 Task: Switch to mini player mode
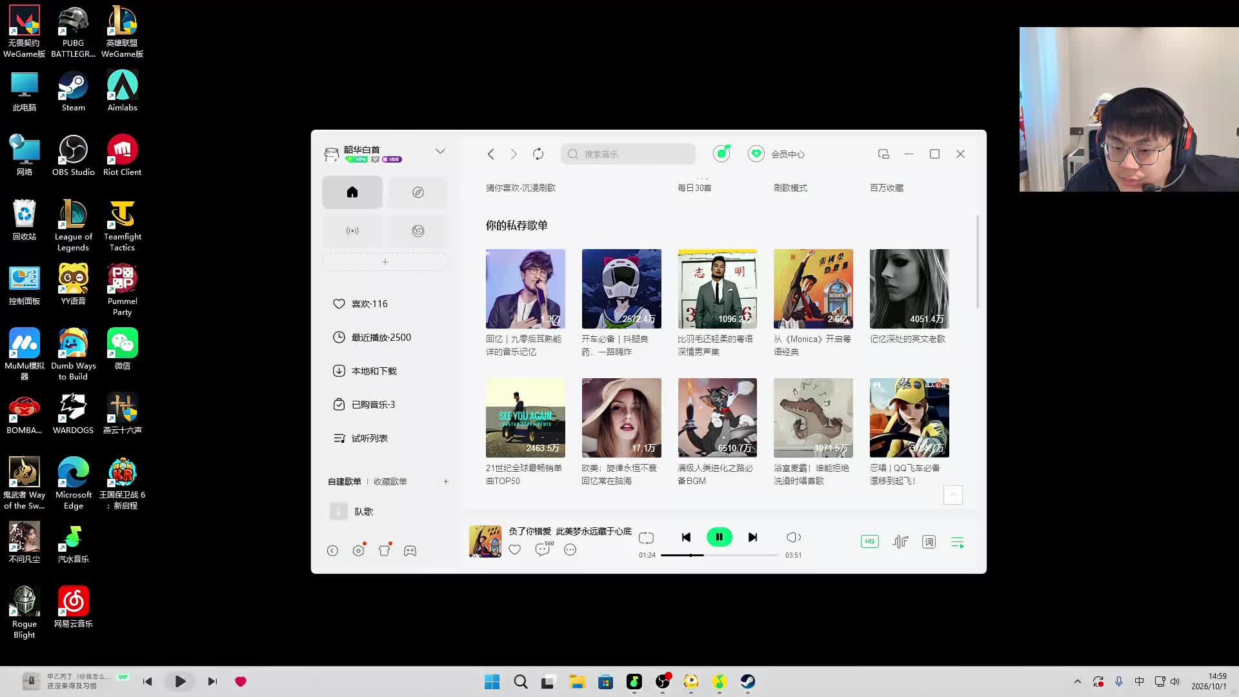(883, 154)
